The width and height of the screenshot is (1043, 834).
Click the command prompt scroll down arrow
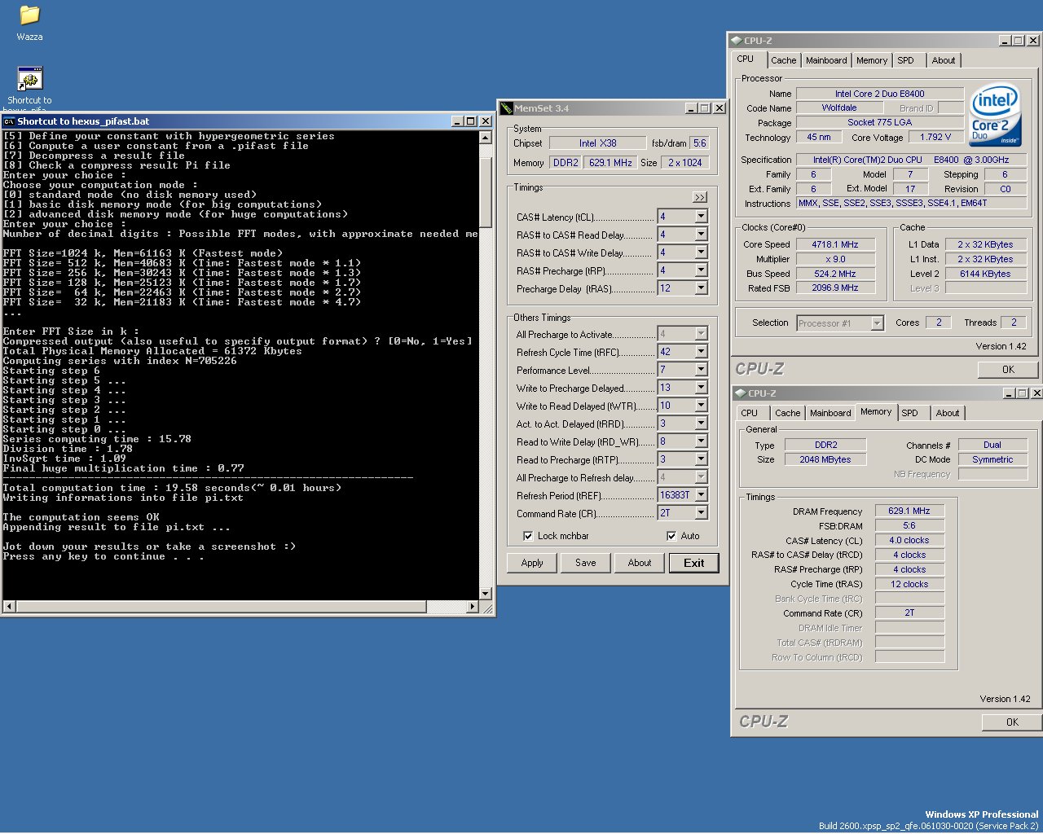pyautogui.click(x=486, y=594)
